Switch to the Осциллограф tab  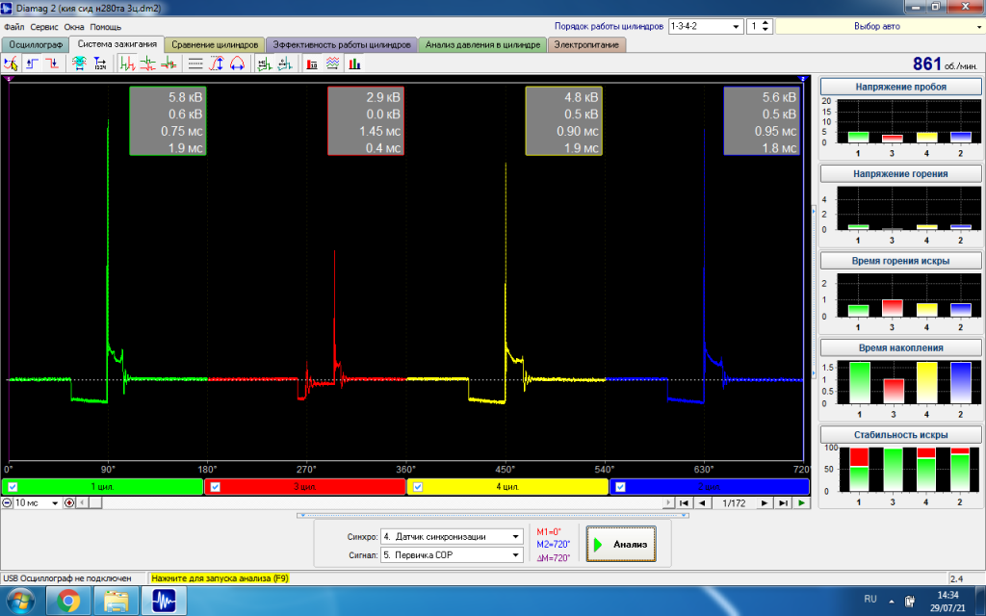36,44
